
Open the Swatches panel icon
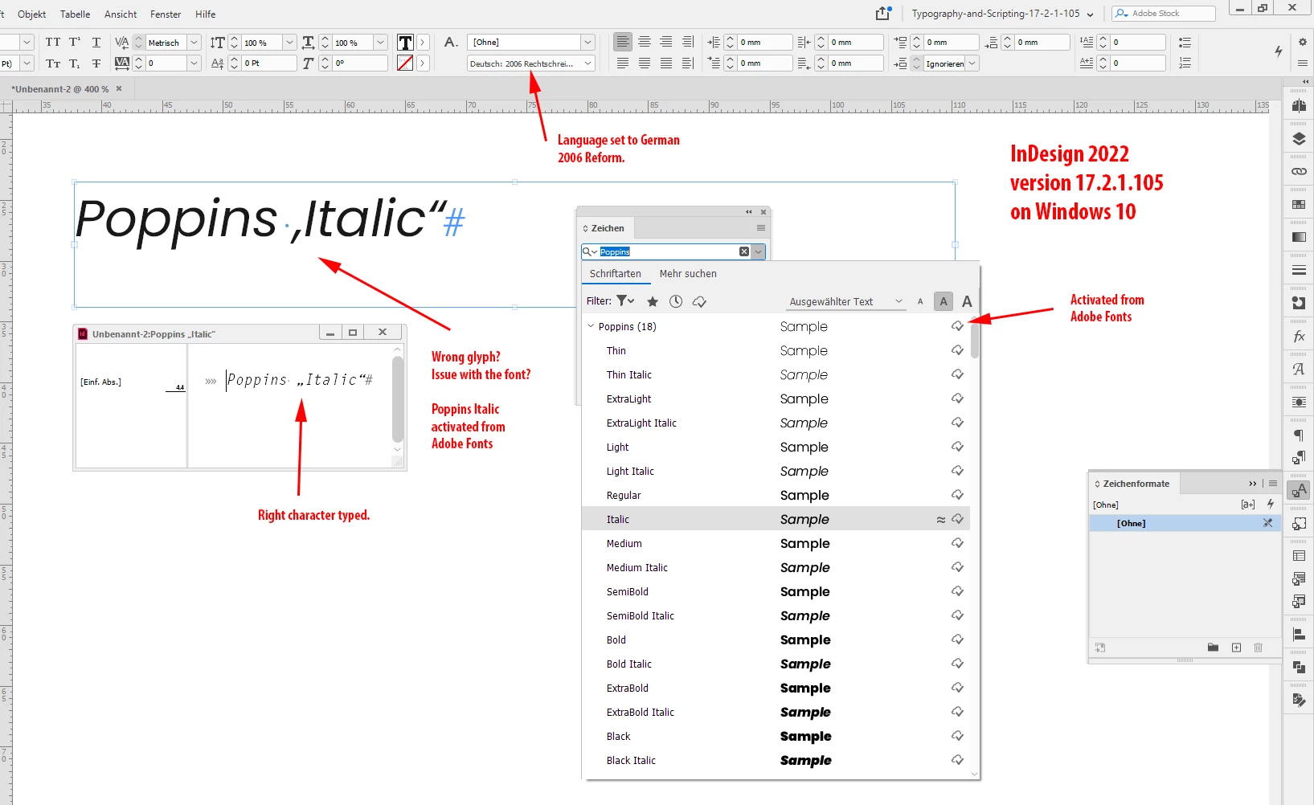pyautogui.click(x=1299, y=204)
